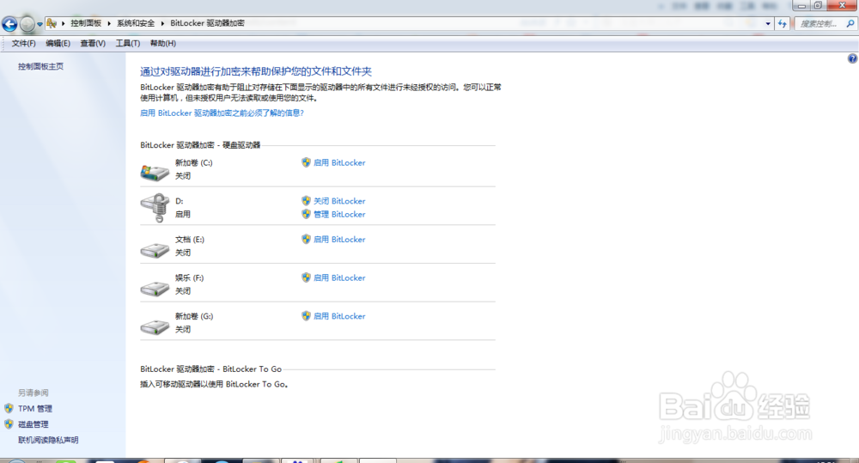
Task: Expand arrow after 系统和安全 breadcrumb
Action: pos(162,23)
